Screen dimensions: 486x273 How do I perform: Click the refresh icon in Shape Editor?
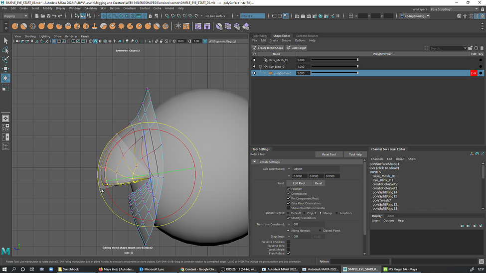click(476, 48)
